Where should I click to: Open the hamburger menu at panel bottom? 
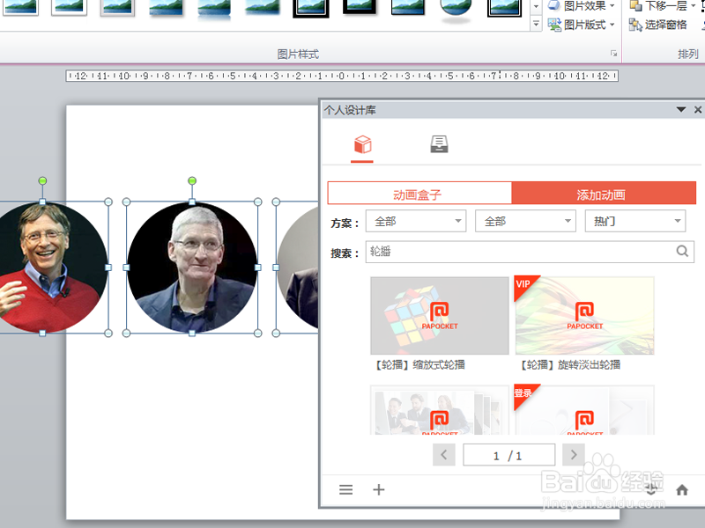click(345, 489)
